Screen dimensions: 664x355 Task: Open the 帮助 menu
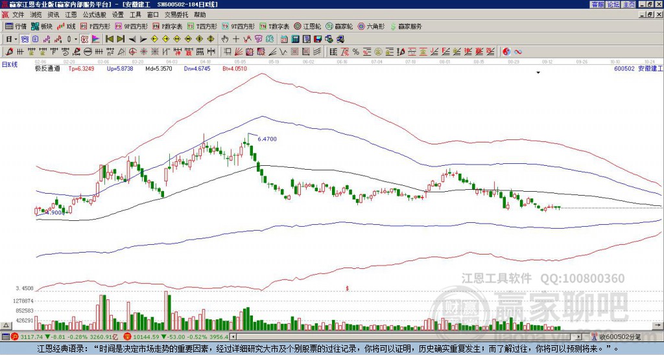pyautogui.click(x=200, y=15)
